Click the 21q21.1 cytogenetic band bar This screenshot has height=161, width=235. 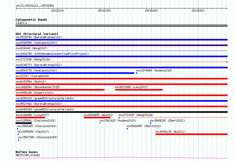[121, 26]
